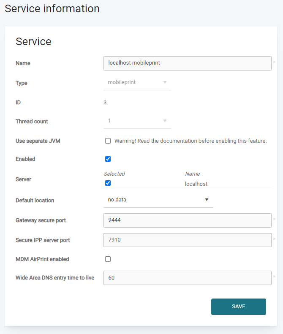Click the Secure IPP server port field
The height and width of the screenshot is (334, 283).
tap(187, 240)
